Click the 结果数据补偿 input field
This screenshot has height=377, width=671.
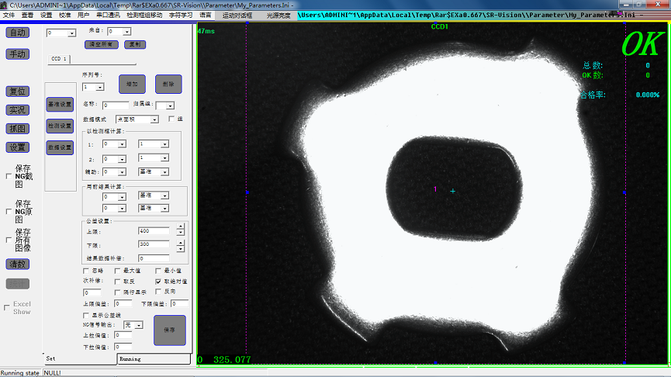coord(154,258)
